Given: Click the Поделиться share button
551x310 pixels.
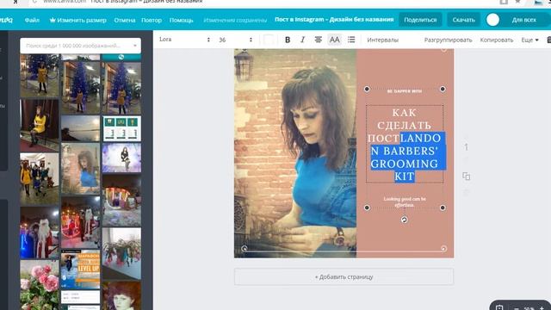Looking at the screenshot, I should (x=420, y=20).
